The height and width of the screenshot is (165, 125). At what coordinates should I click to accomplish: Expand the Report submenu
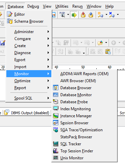tap(29, 88)
